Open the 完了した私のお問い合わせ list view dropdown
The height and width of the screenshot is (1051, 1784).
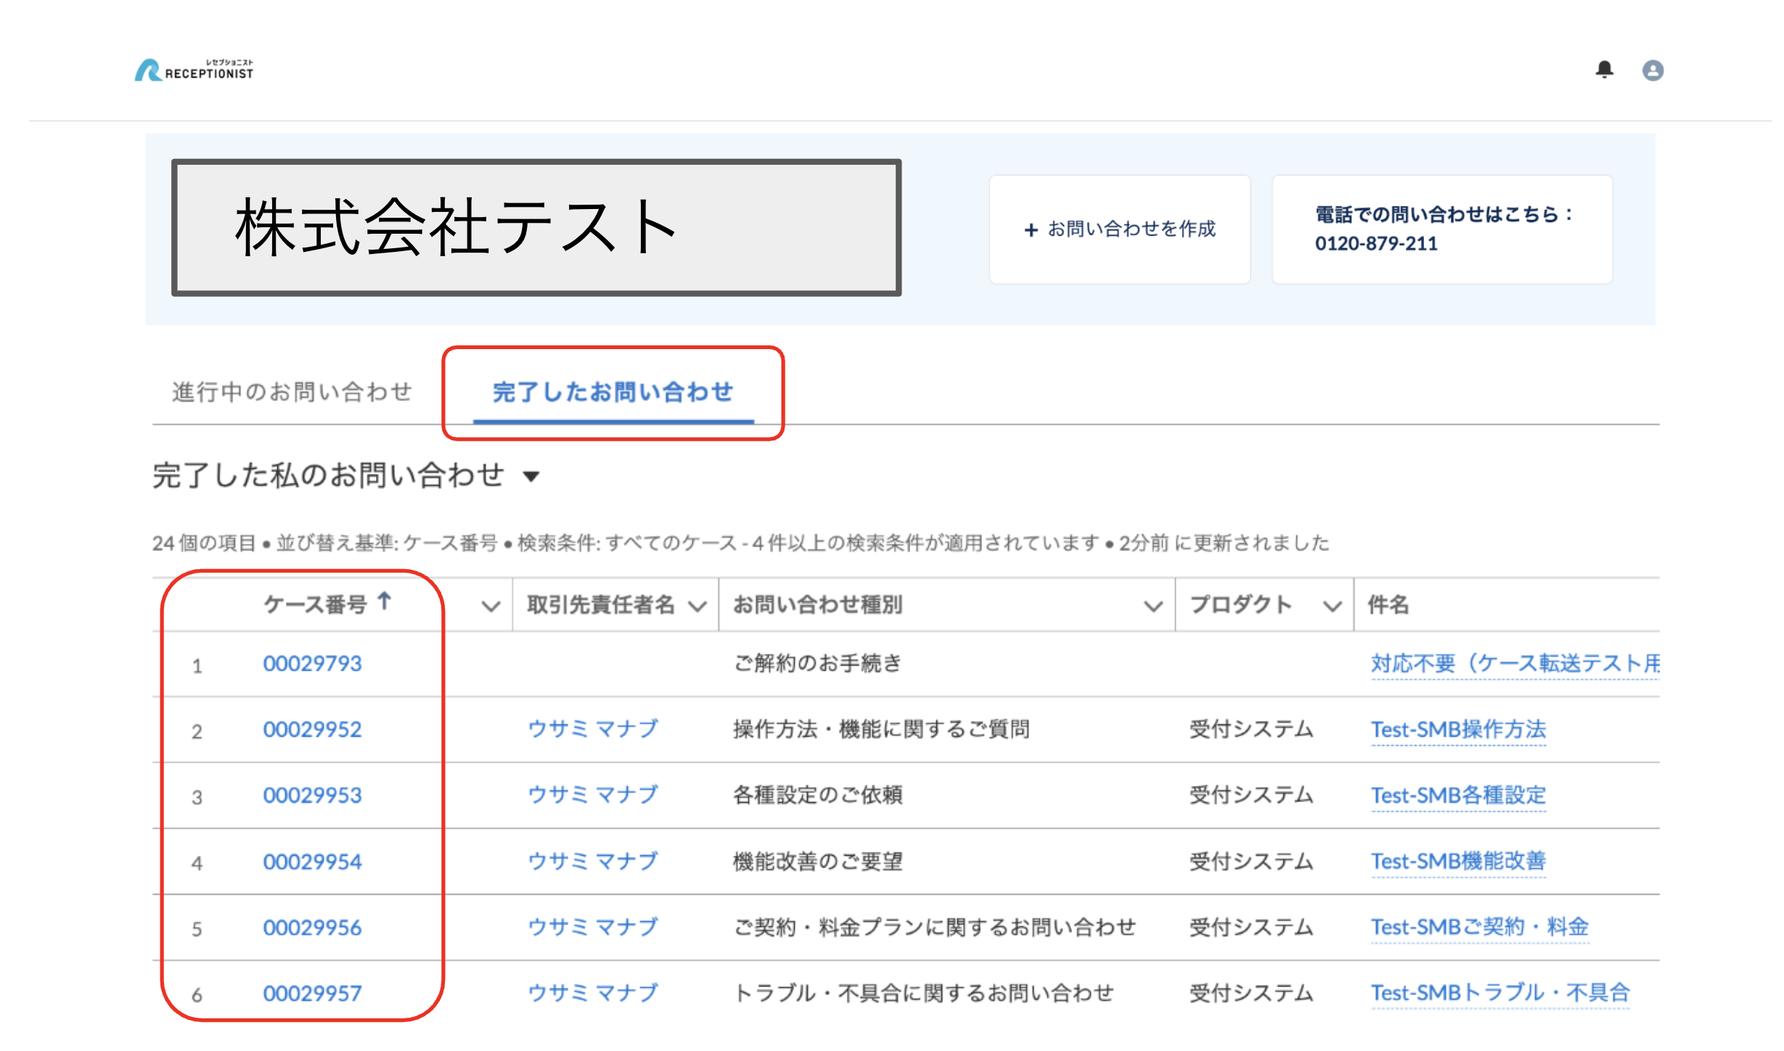pos(532,476)
